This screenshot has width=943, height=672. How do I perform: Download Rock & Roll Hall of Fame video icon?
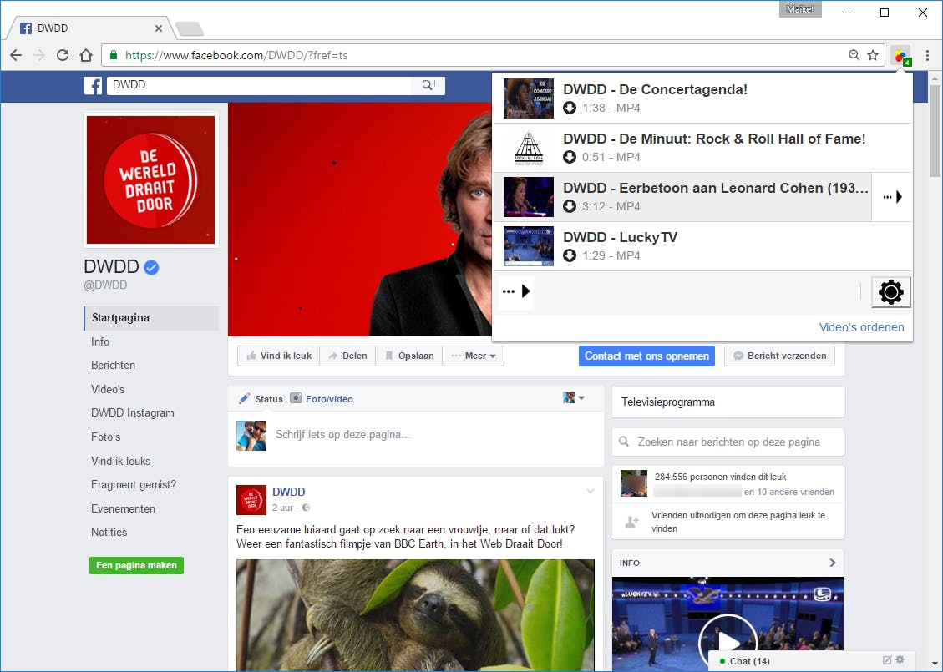click(x=570, y=158)
